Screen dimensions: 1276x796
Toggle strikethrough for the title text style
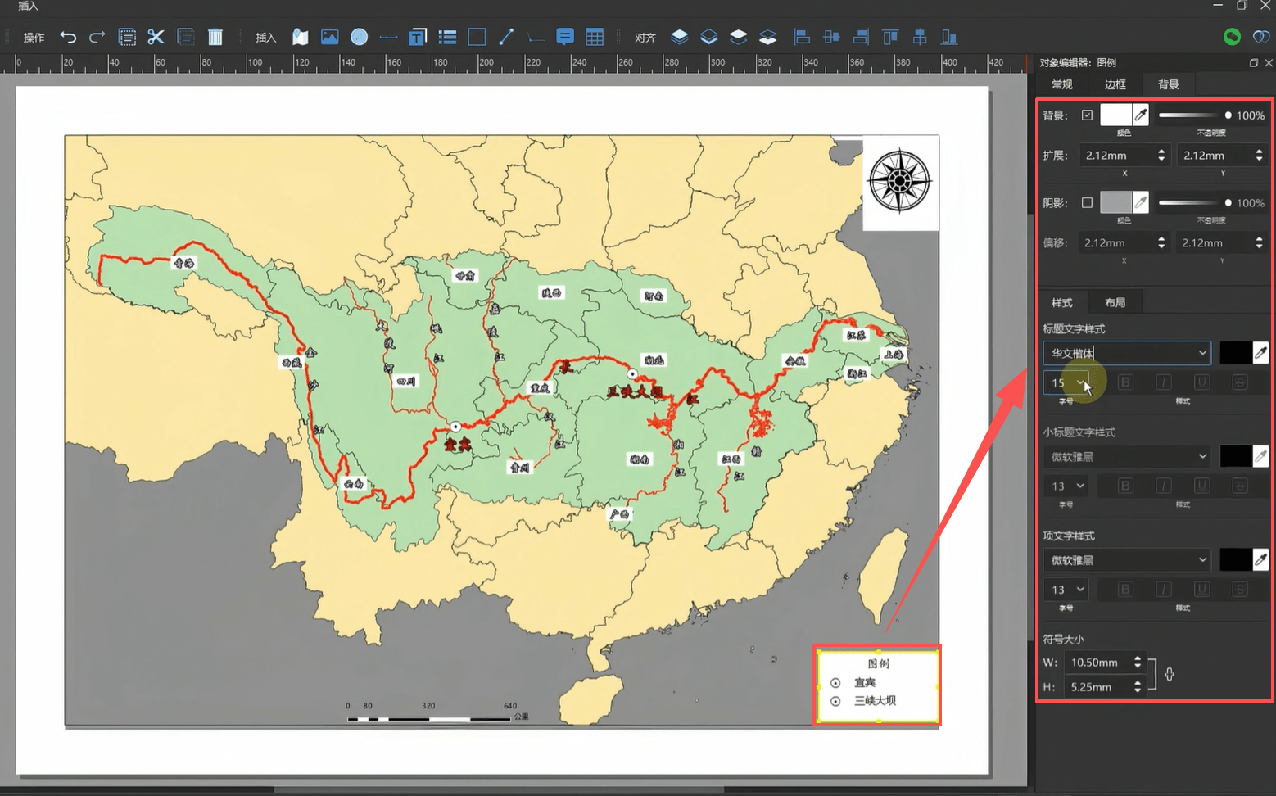[1240, 382]
